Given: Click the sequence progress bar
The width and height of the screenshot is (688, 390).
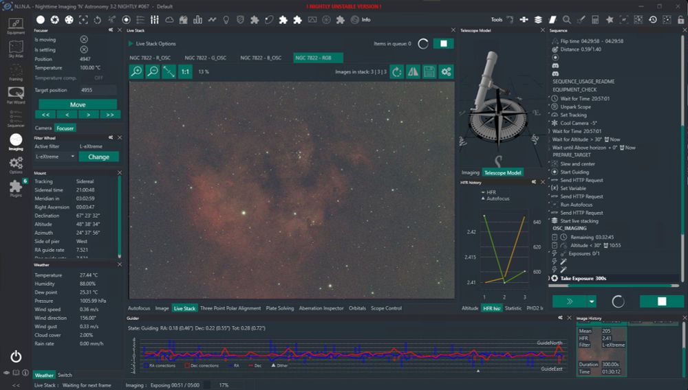Looking at the screenshot, I should [x=614, y=286].
